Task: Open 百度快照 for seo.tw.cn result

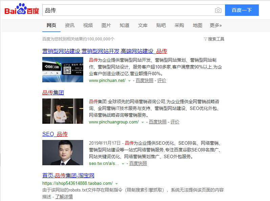Action: 138,164
